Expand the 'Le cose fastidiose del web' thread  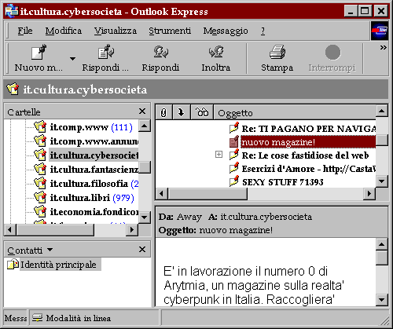tap(219, 155)
